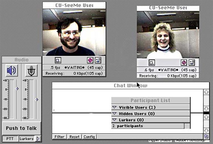Click the Push to Talk button
The height and width of the screenshot is (144, 213).
click(21, 128)
